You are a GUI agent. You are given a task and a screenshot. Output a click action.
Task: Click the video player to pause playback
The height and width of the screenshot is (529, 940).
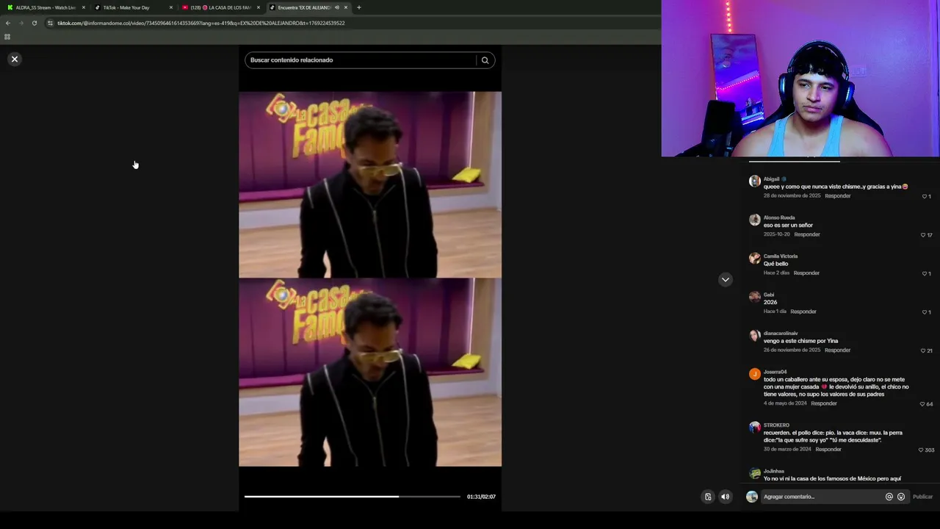[x=370, y=278]
